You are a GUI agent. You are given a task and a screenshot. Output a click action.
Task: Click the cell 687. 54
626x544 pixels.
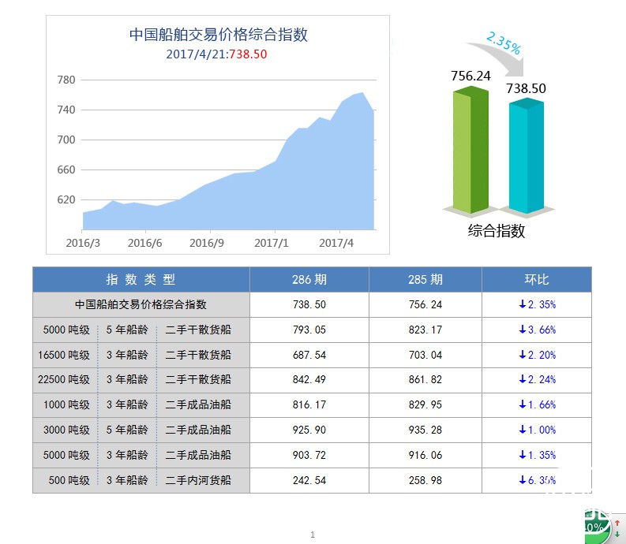(x=309, y=355)
